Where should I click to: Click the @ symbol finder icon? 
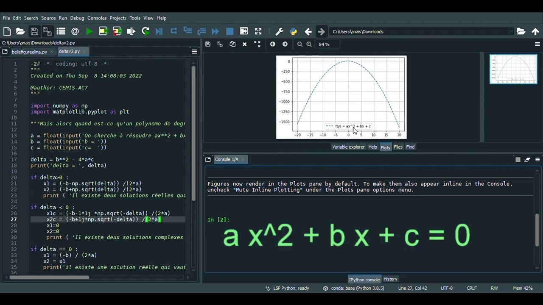click(x=75, y=31)
